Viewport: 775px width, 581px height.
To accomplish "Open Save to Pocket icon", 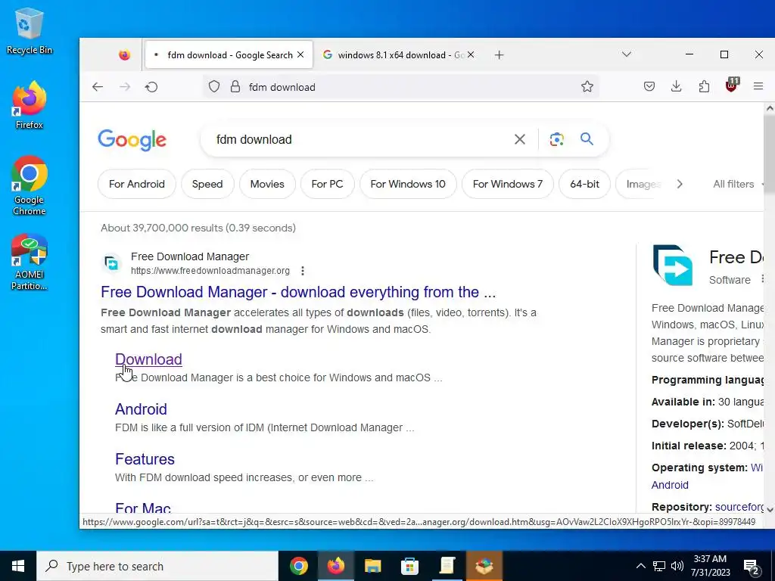I will pos(649,86).
